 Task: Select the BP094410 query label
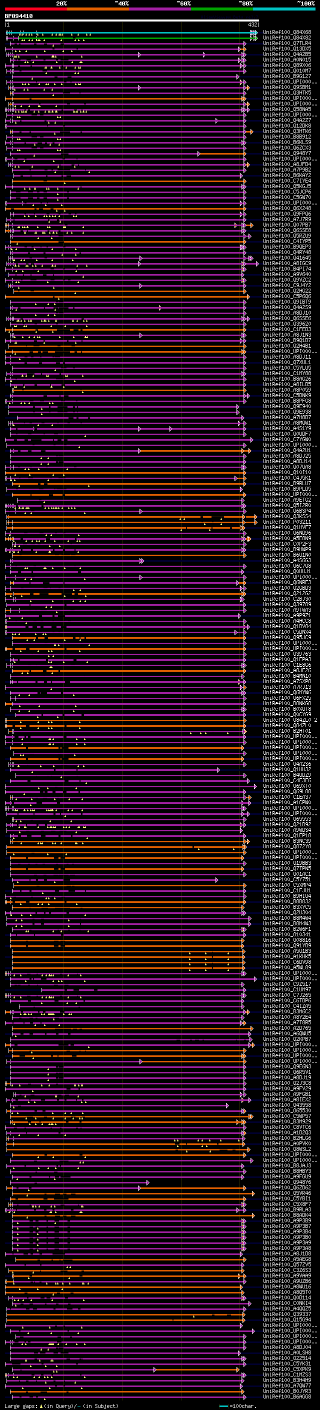pyautogui.click(x=18, y=16)
